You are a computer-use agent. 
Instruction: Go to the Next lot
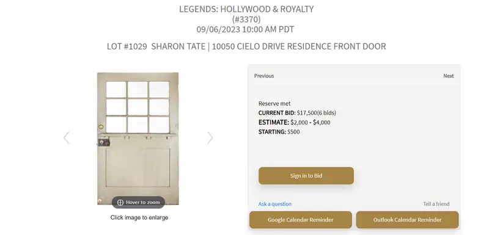click(449, 76)
